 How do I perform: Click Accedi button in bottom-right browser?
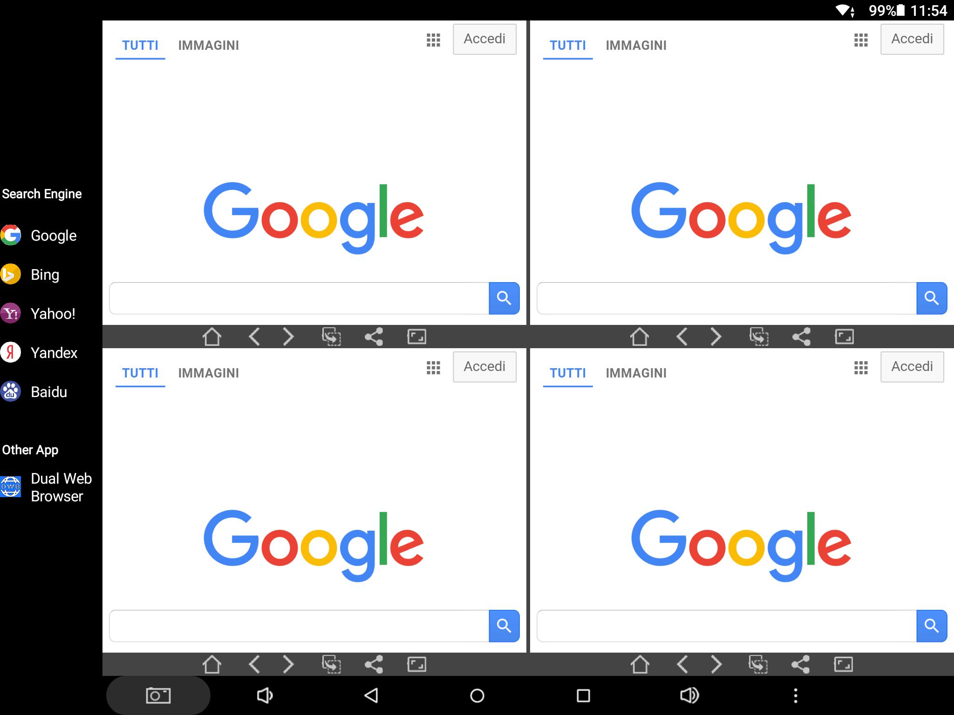911,367
